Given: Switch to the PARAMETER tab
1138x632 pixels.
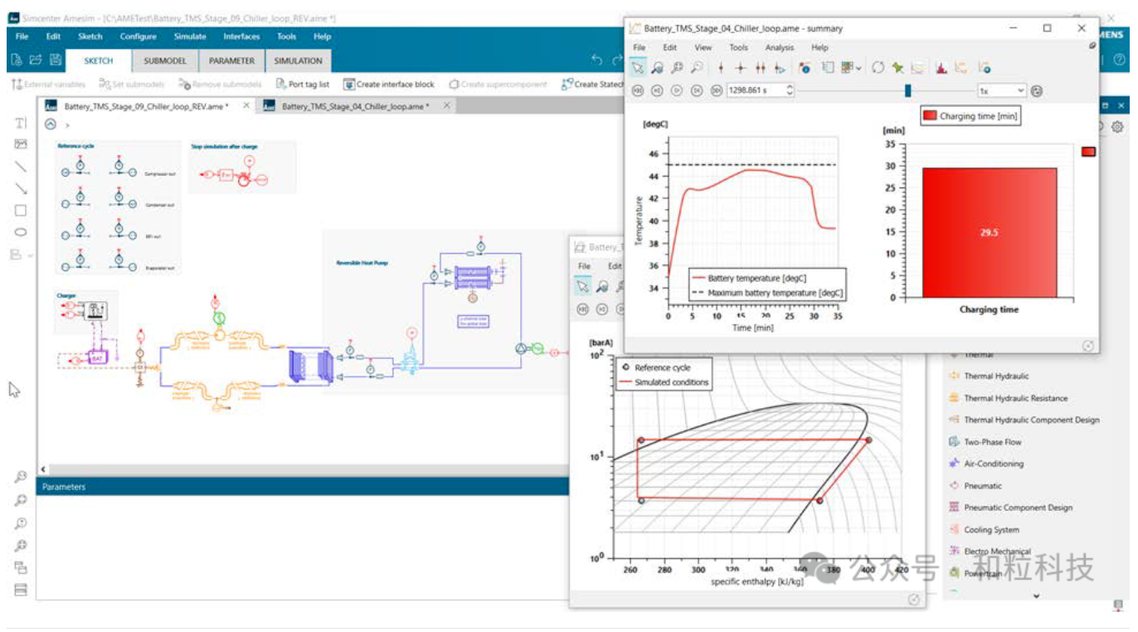Looking at the screenshot, I should (x=232, y=61).
